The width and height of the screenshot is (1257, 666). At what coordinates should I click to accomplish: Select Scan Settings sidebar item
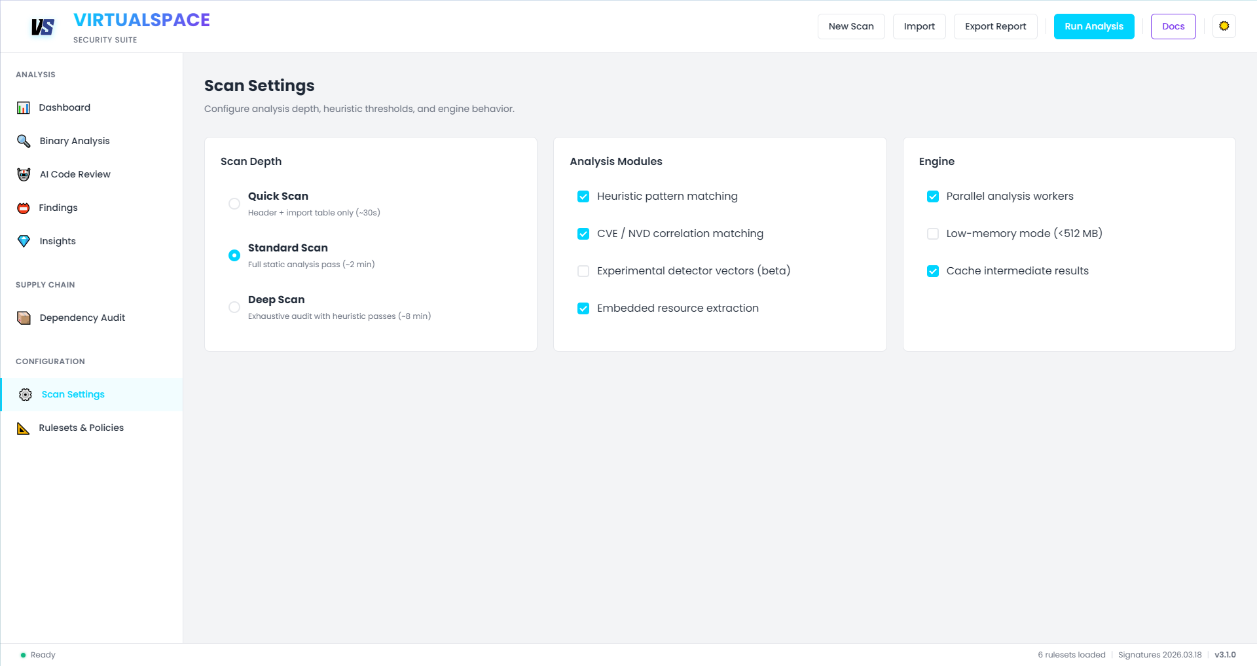click(92, 394)
